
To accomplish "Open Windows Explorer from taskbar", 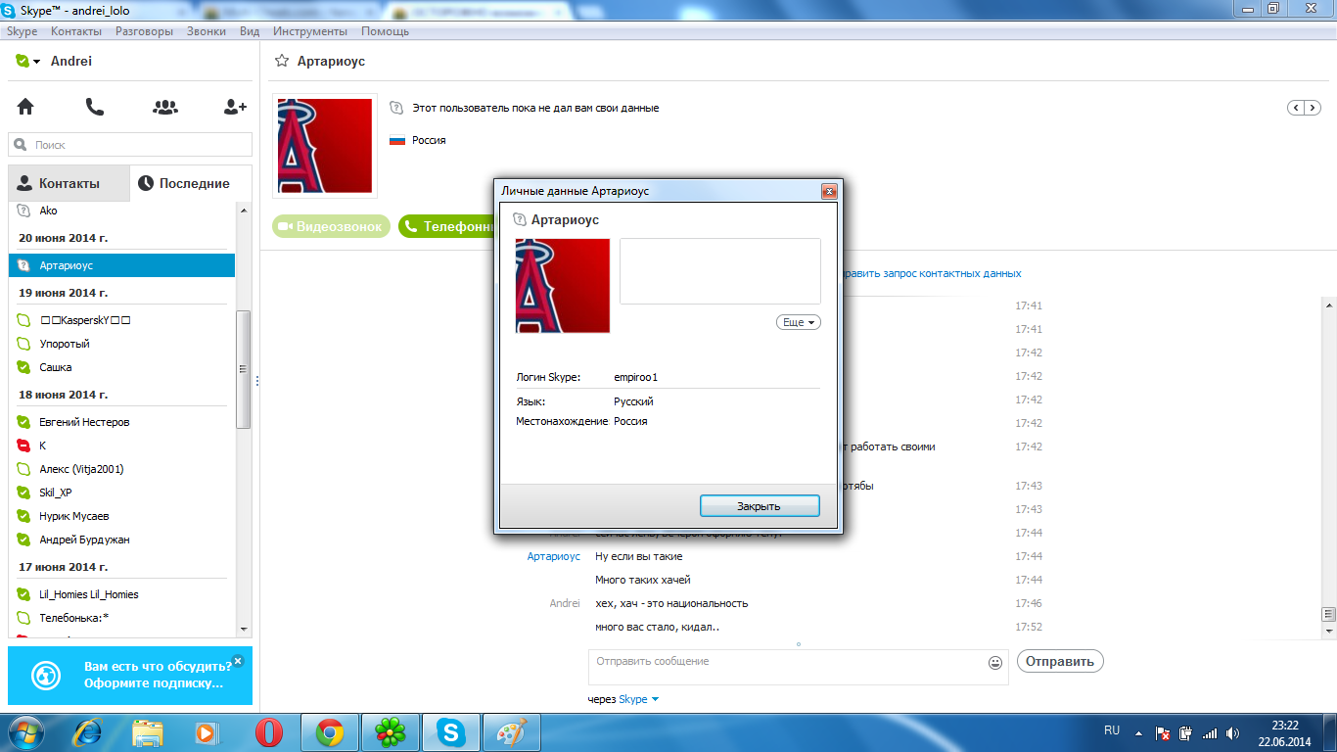I will pyautogui.click(x=148, y=732).
